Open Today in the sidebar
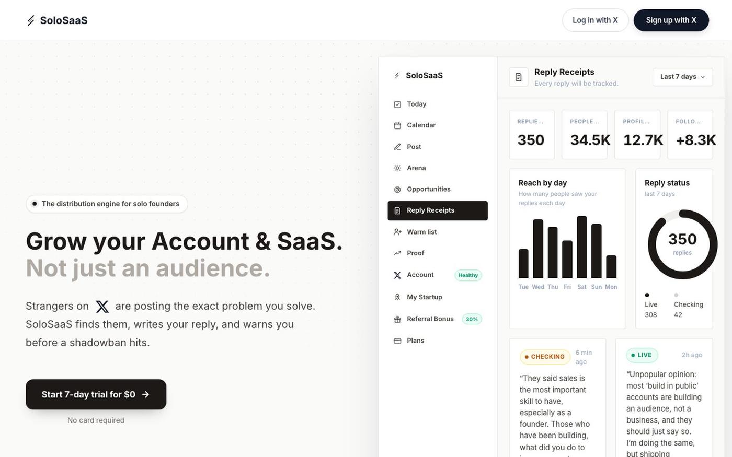Image resolution: width=732 pixels, height=457 pixels. pyautogui.click(x=438, y=104)
